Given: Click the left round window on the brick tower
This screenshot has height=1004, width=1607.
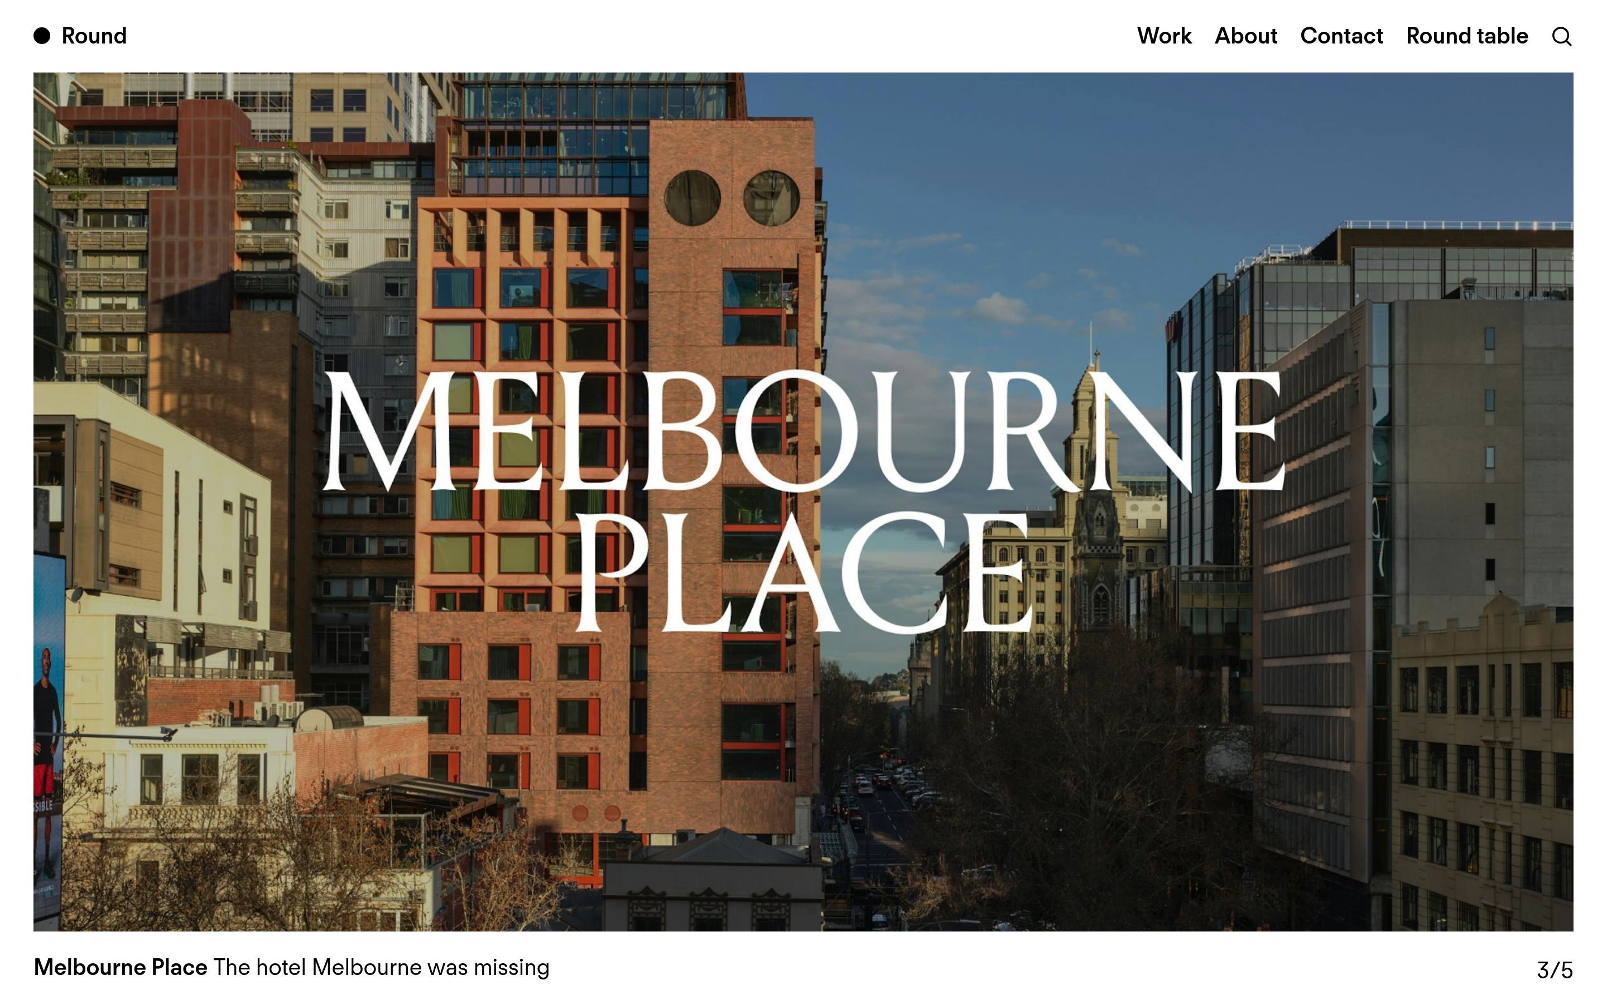Looking at the screenshot, I should [692, 198].
